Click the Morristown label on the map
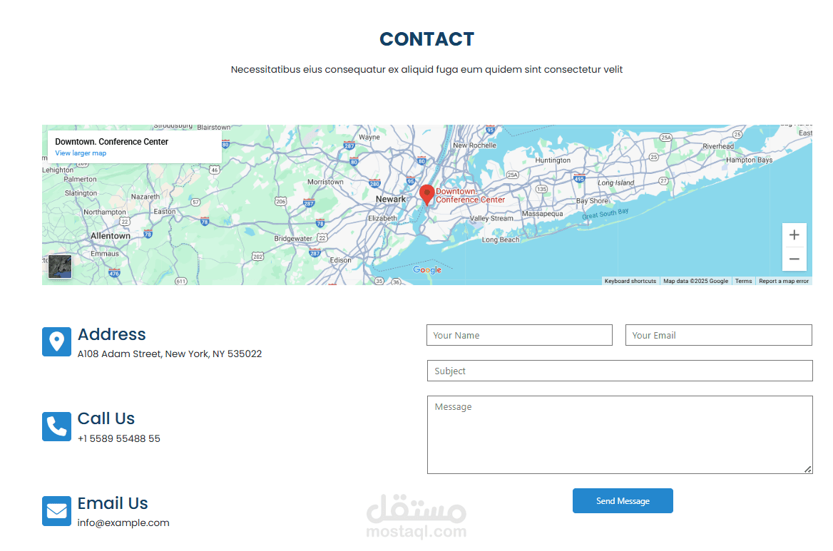This screenshot has width=833, height=551. coord(325,182)
